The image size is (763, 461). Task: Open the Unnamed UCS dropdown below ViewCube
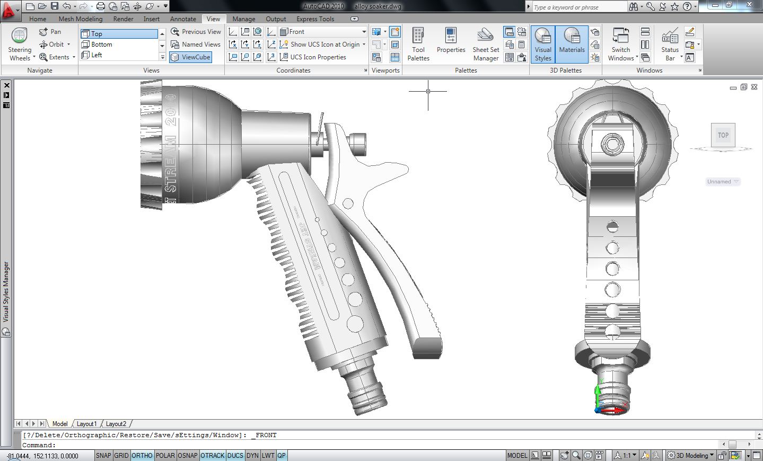click(722, 182)
